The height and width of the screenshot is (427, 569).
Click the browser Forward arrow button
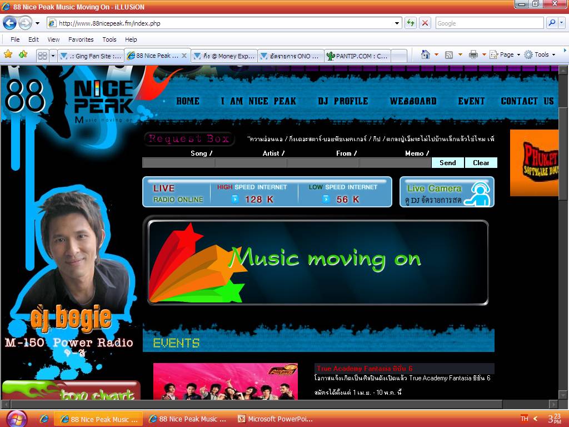point(25,23)
